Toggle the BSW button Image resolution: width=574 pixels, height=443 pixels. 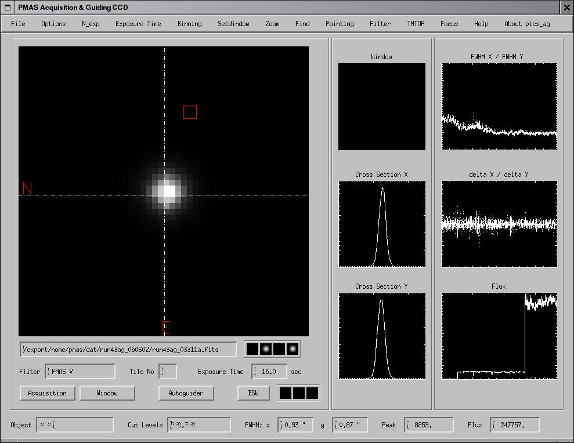254,393
